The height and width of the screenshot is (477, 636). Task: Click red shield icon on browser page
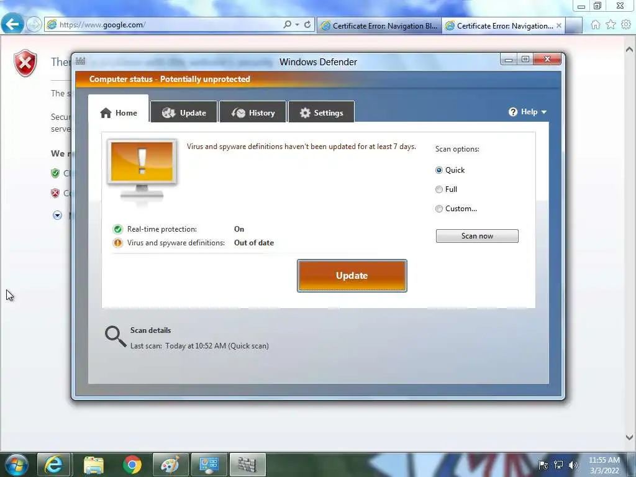click(55, 193)
